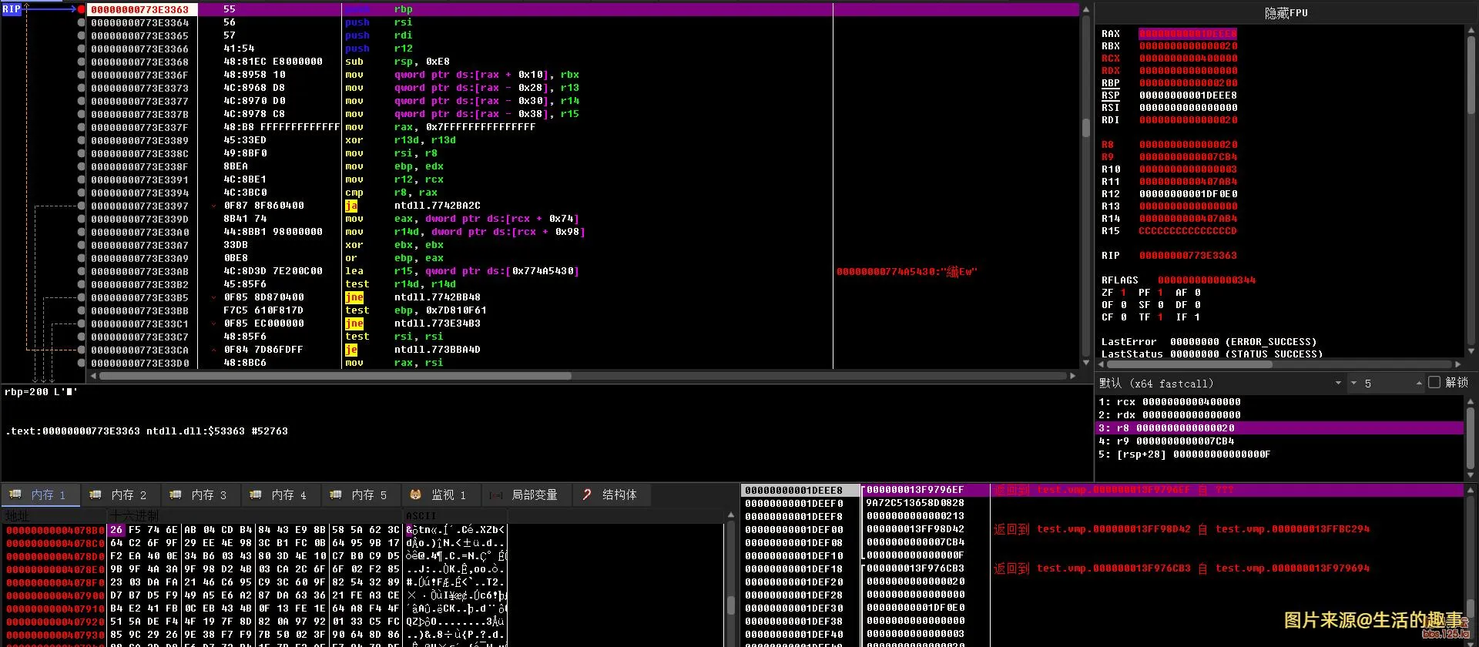Increase the argument count with up arrow
The width and height of the screenshot is (1479, 647).
pyautogui.click(x=1418, y=383)
